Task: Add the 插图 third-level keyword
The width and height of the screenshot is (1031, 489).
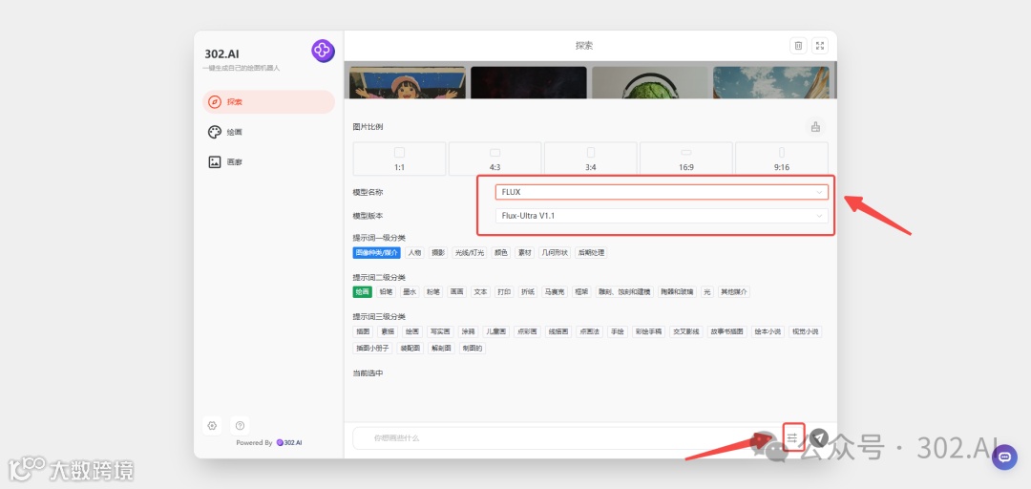Action: tap(363, 331)
